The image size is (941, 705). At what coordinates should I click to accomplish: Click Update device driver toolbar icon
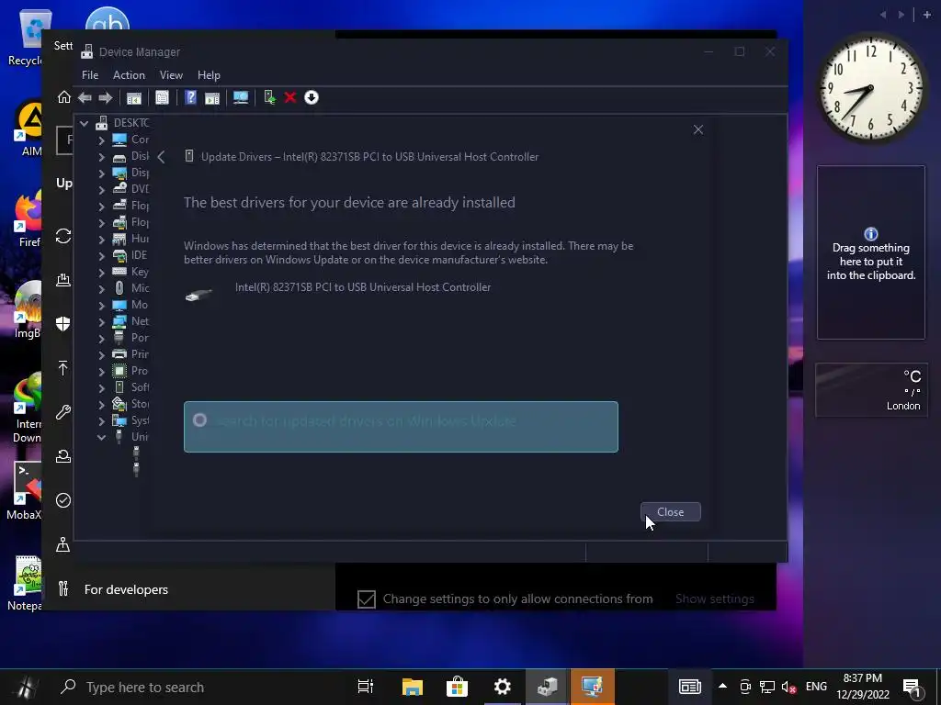pyautogui.click(x=269, y=97)
